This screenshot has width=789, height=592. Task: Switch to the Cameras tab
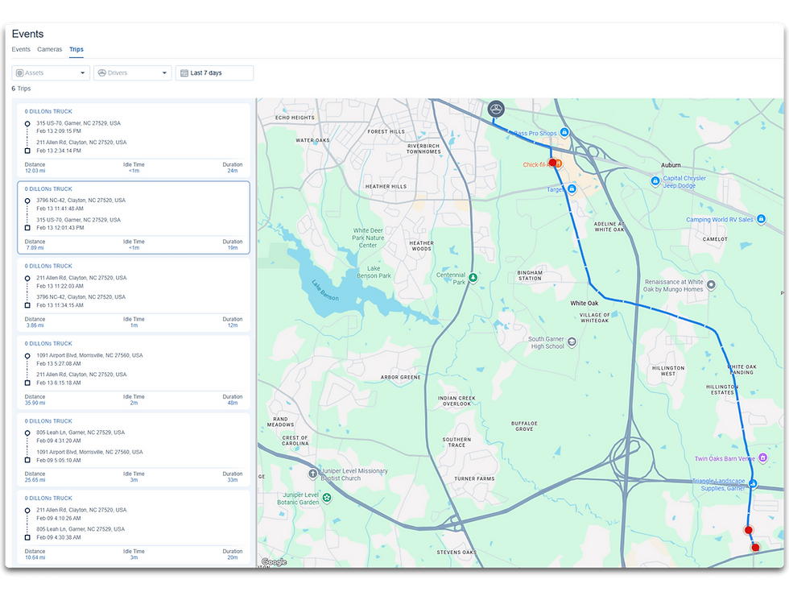tap(49, 49)
